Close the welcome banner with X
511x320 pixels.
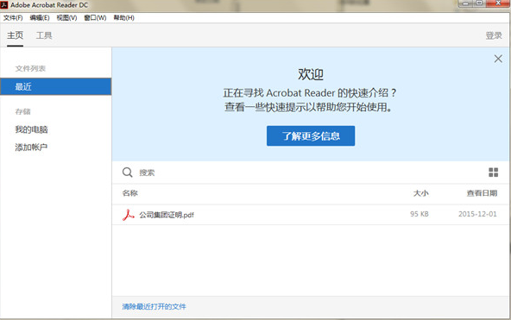click(498, 59)
